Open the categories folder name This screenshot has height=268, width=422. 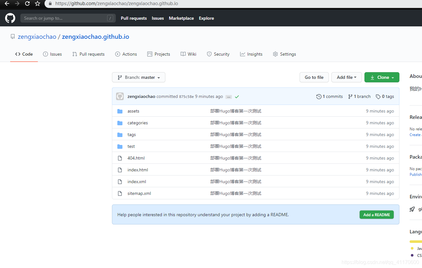[x=137, y=123]
